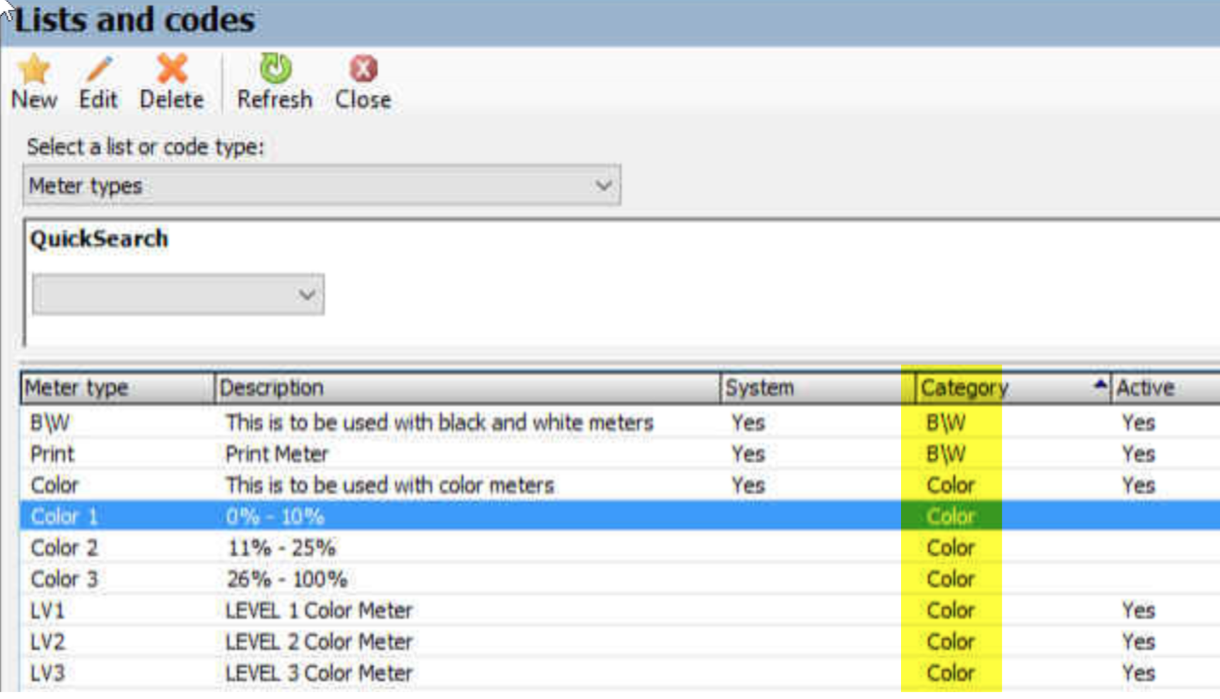The image size is (1220, 699).
Task: Click 'LEVEL 1 Color Meter' description
Action: tap(319, 611)
